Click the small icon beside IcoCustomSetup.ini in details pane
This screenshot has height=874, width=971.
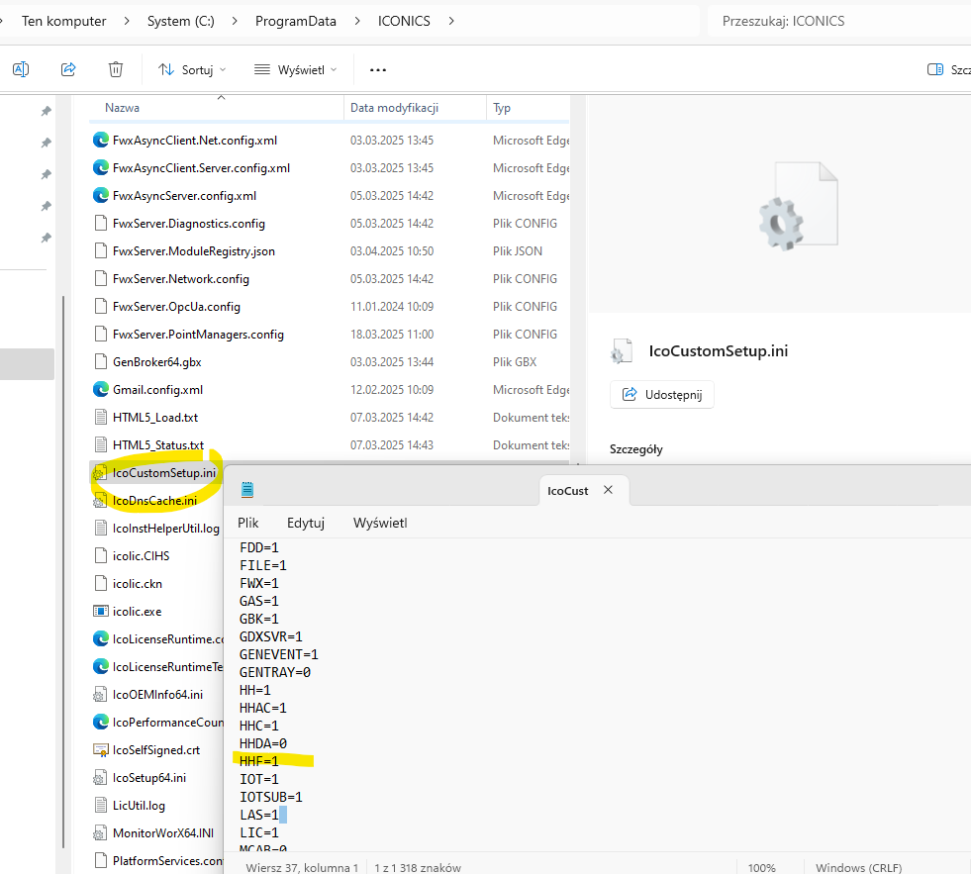(x=622, y=351)
